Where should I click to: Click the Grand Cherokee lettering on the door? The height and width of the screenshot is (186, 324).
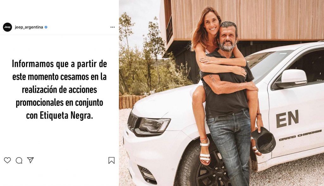301,135
